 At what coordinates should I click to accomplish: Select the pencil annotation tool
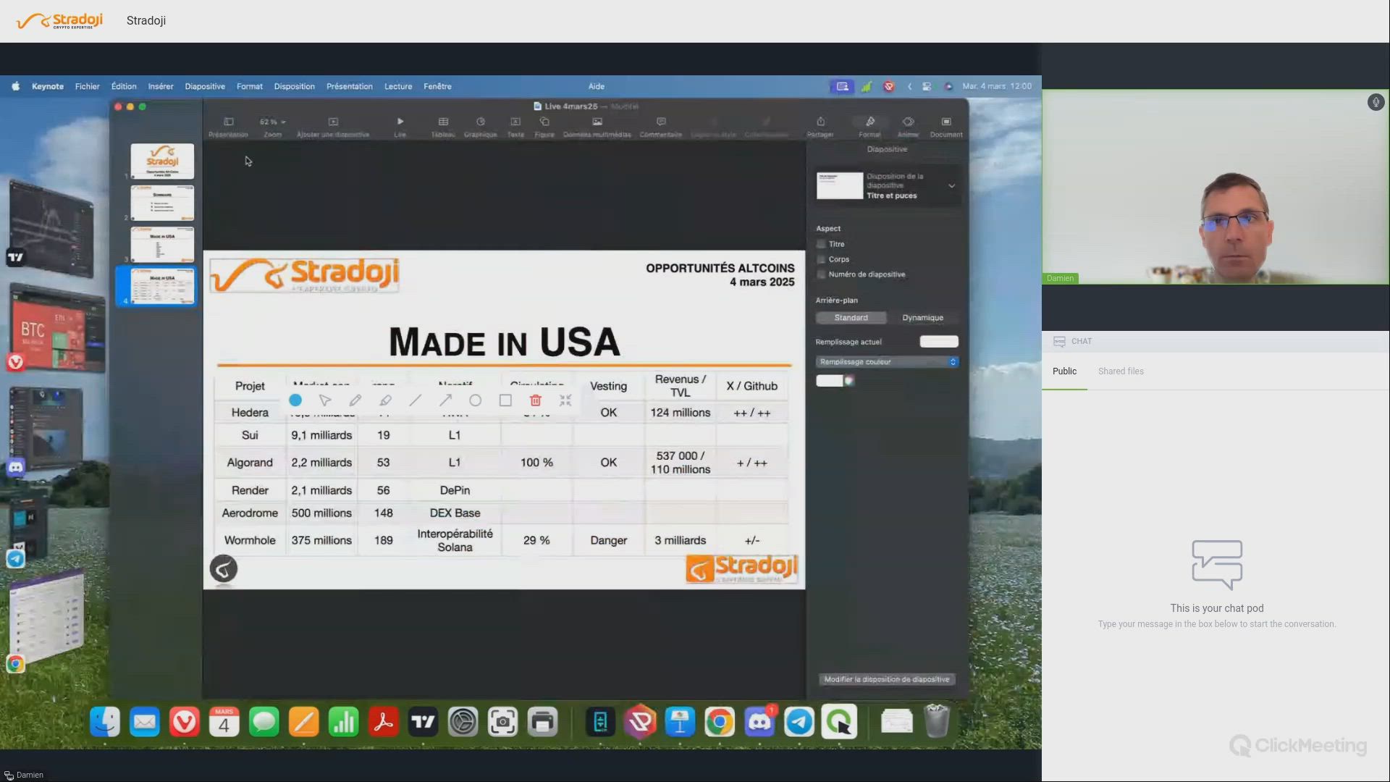pyautogui.click(x=355, y=400)
